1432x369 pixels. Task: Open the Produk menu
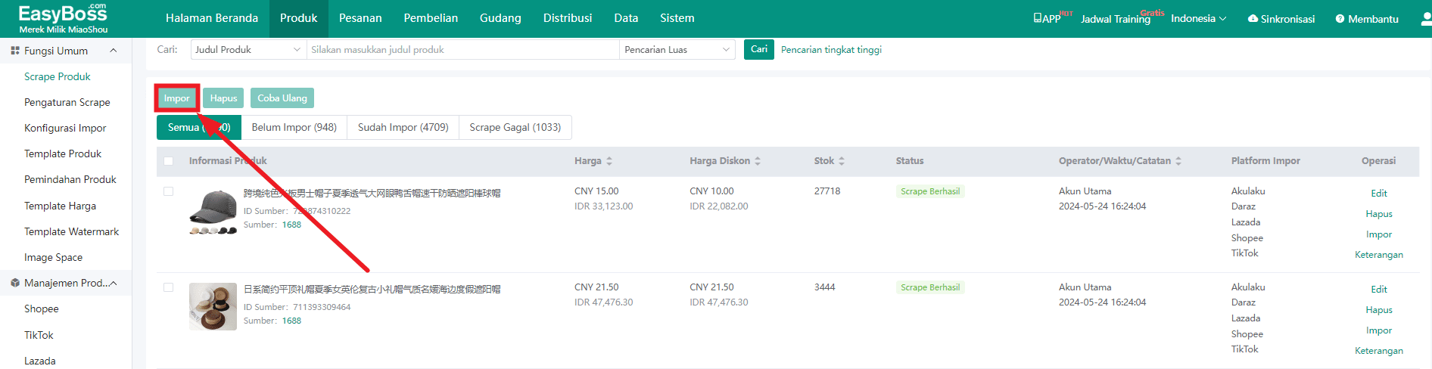tap(299, 18)
